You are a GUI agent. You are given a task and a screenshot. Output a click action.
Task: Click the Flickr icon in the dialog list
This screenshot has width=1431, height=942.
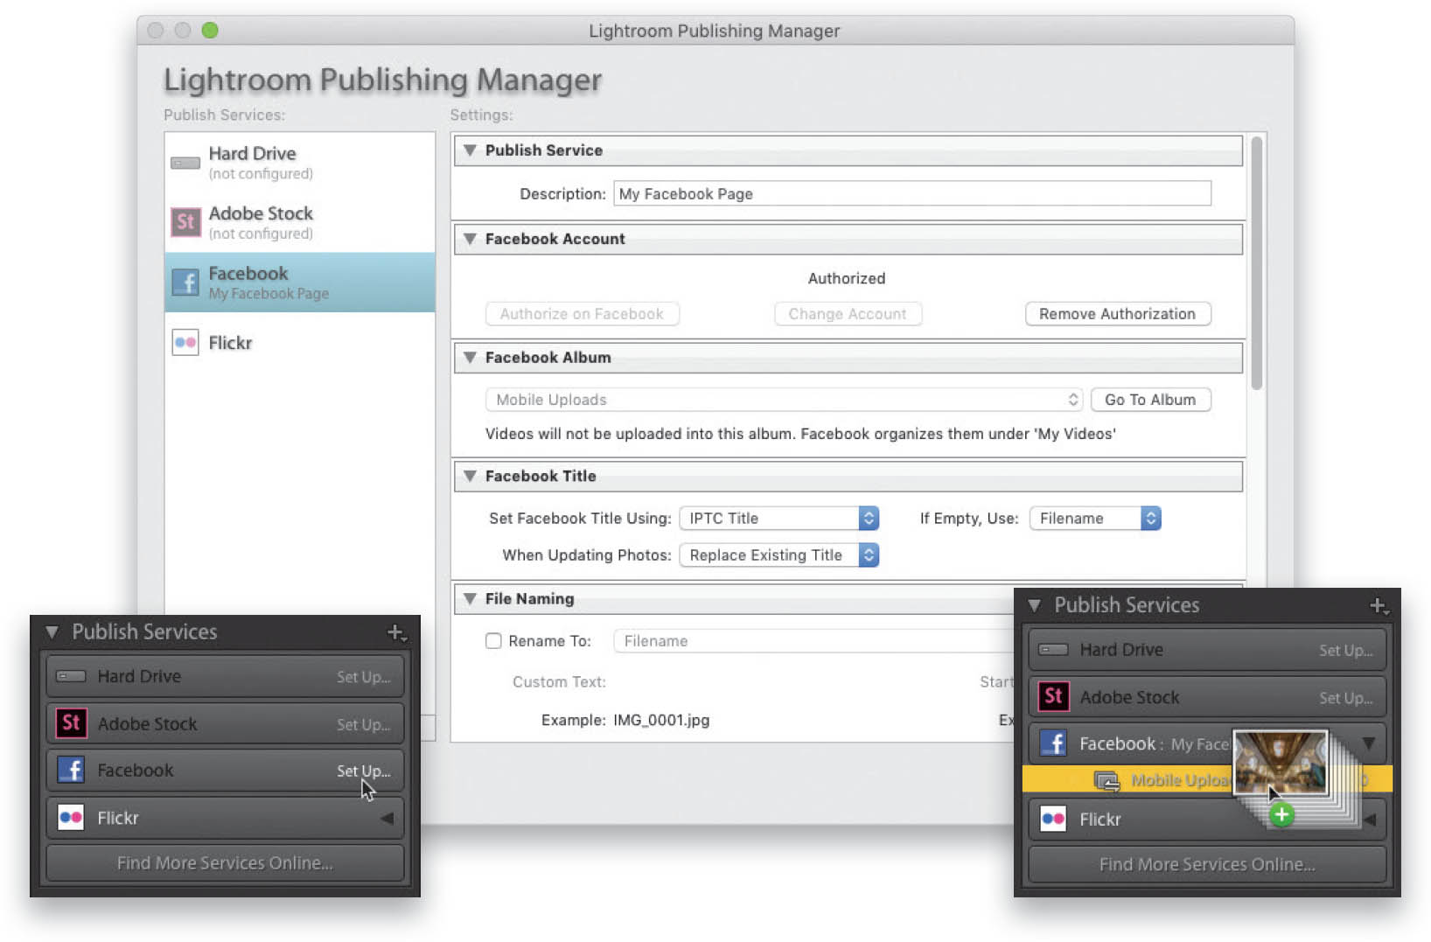tap(185, 342)
